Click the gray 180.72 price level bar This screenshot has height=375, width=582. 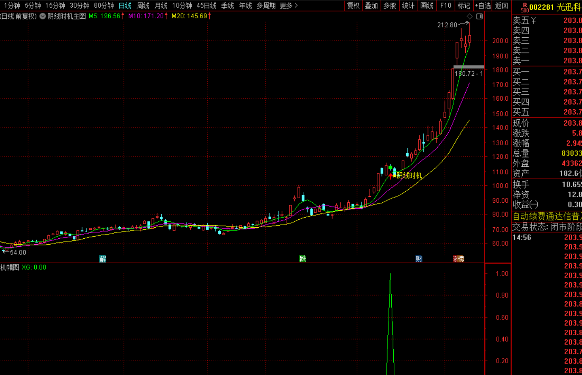click(469, 67)
